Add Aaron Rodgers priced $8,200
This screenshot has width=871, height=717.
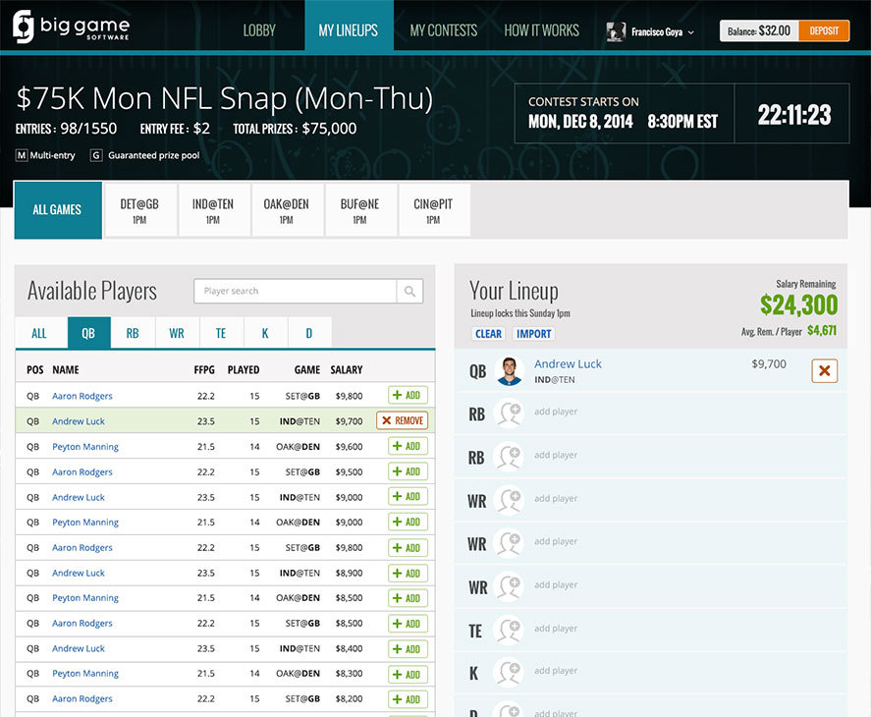click(x=408, y=699)
